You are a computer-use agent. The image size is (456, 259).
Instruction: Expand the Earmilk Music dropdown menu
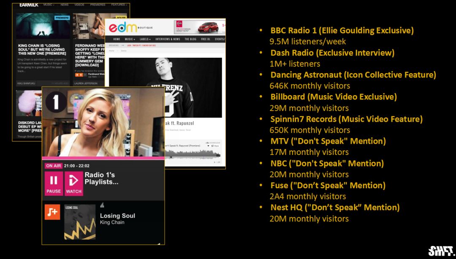[49, 5]
